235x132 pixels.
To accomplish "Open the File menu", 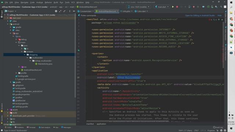I will 6,3.
